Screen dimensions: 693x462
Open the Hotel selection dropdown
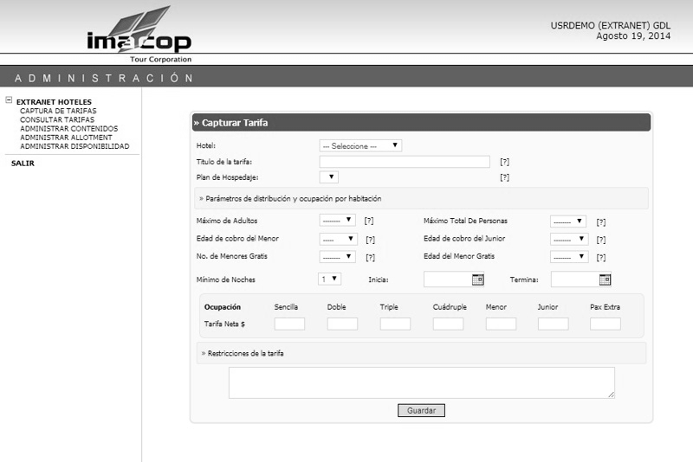pyautogui.click(x=360, y=146)
